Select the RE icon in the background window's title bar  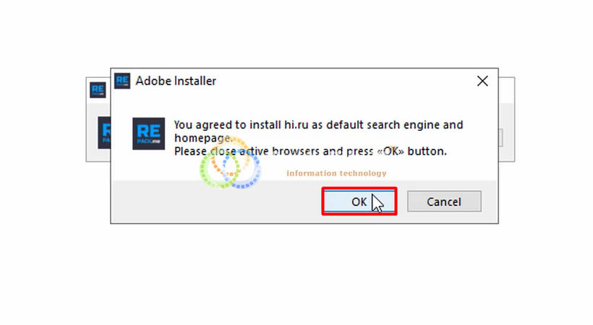tap(98, 90)
